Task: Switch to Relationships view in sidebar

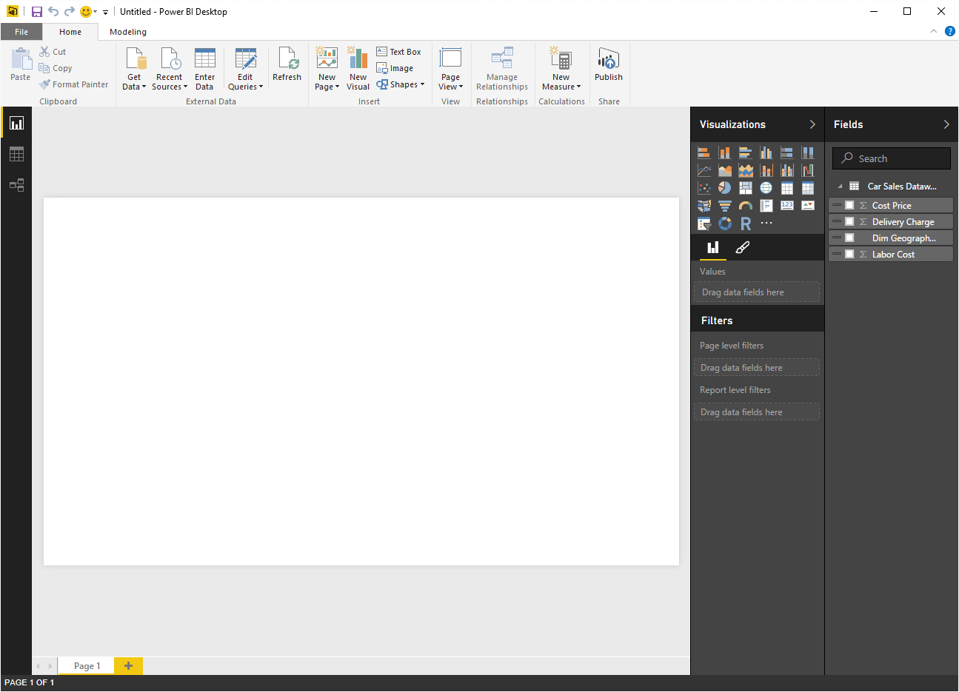Action: [x=16, y=185]
